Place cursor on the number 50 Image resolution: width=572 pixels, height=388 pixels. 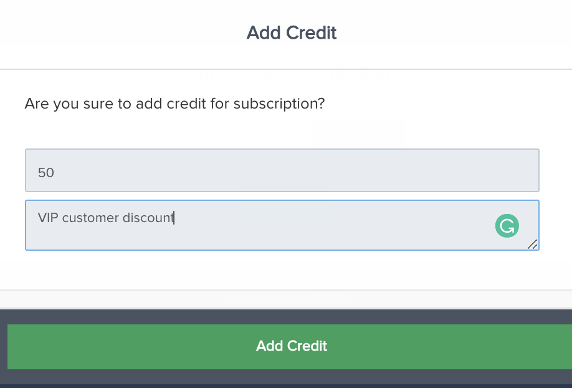46,172
